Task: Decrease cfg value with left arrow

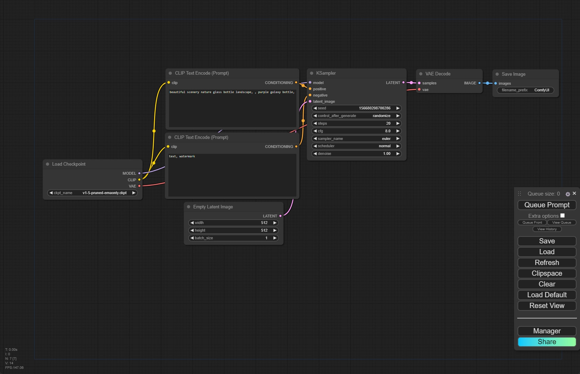Action: coord(315,131)
